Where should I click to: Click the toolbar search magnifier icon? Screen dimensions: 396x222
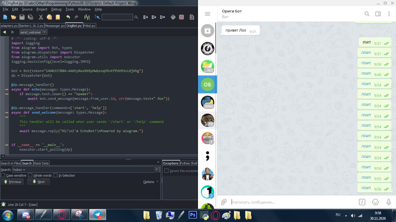point(136,17)
